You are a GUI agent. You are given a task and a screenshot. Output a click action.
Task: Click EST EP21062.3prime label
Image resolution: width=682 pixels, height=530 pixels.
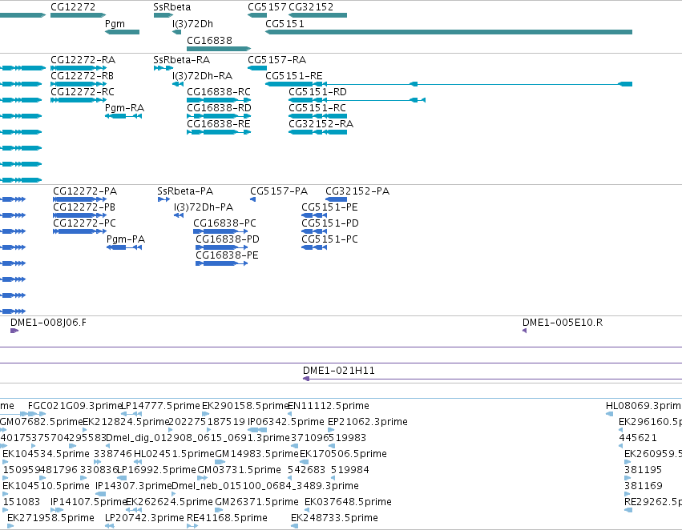coord(368,422)
